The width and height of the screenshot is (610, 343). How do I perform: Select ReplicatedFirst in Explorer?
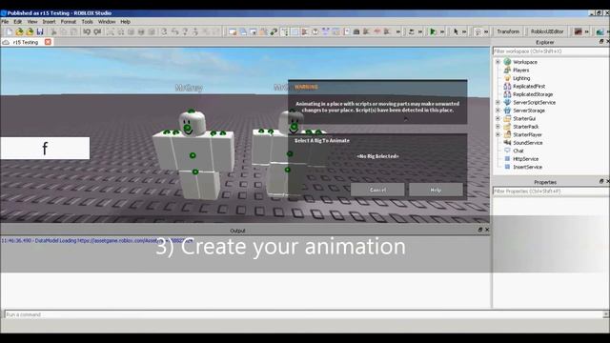pos(529,87)
